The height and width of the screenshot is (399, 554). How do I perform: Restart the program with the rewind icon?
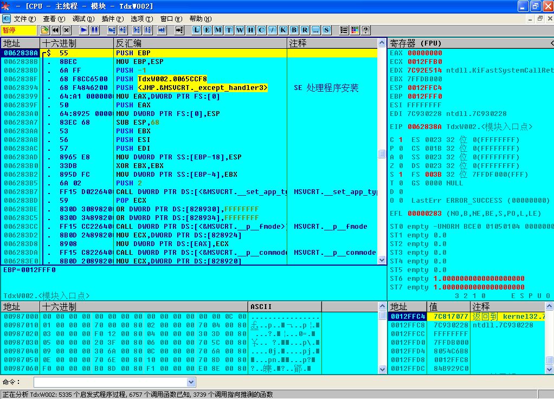click(55, 30)
